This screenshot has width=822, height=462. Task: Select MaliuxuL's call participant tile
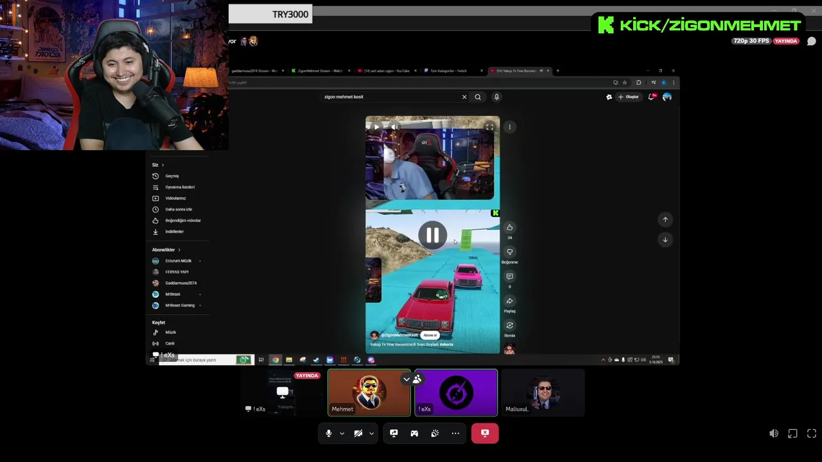pyautogui.click(x=543, y=393)
